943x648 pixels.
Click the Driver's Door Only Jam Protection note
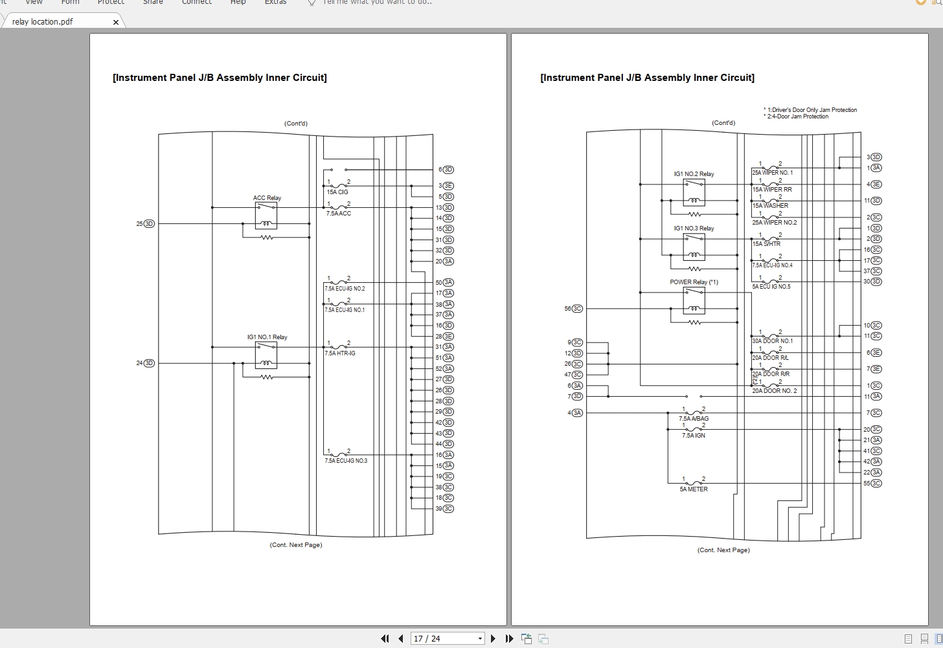coord(810,110)
